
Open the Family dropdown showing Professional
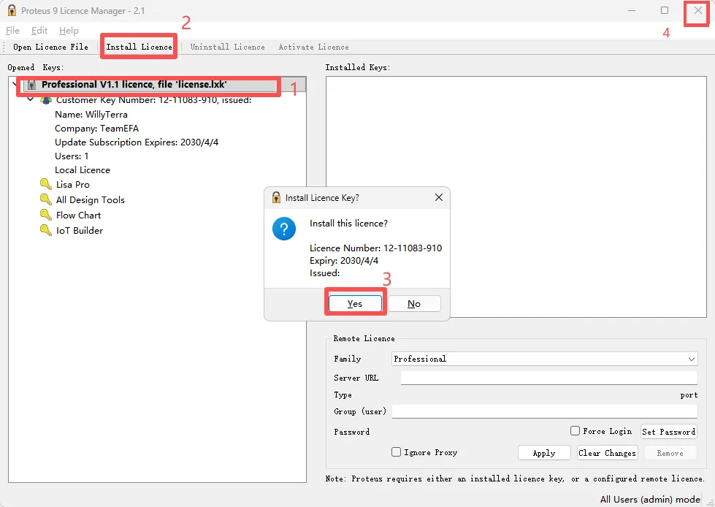tap(544, 359)
